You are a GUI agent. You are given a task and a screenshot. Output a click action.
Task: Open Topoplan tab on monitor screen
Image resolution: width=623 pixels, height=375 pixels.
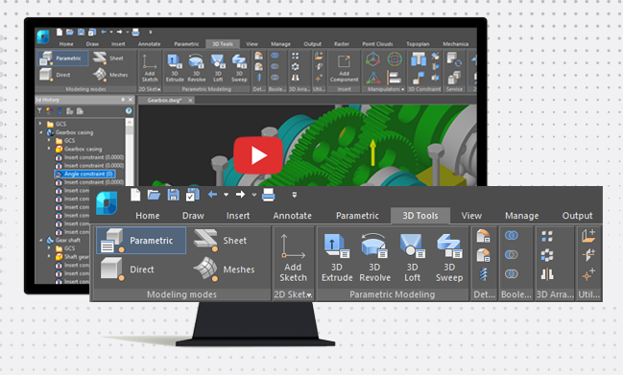tap(418, 44)
